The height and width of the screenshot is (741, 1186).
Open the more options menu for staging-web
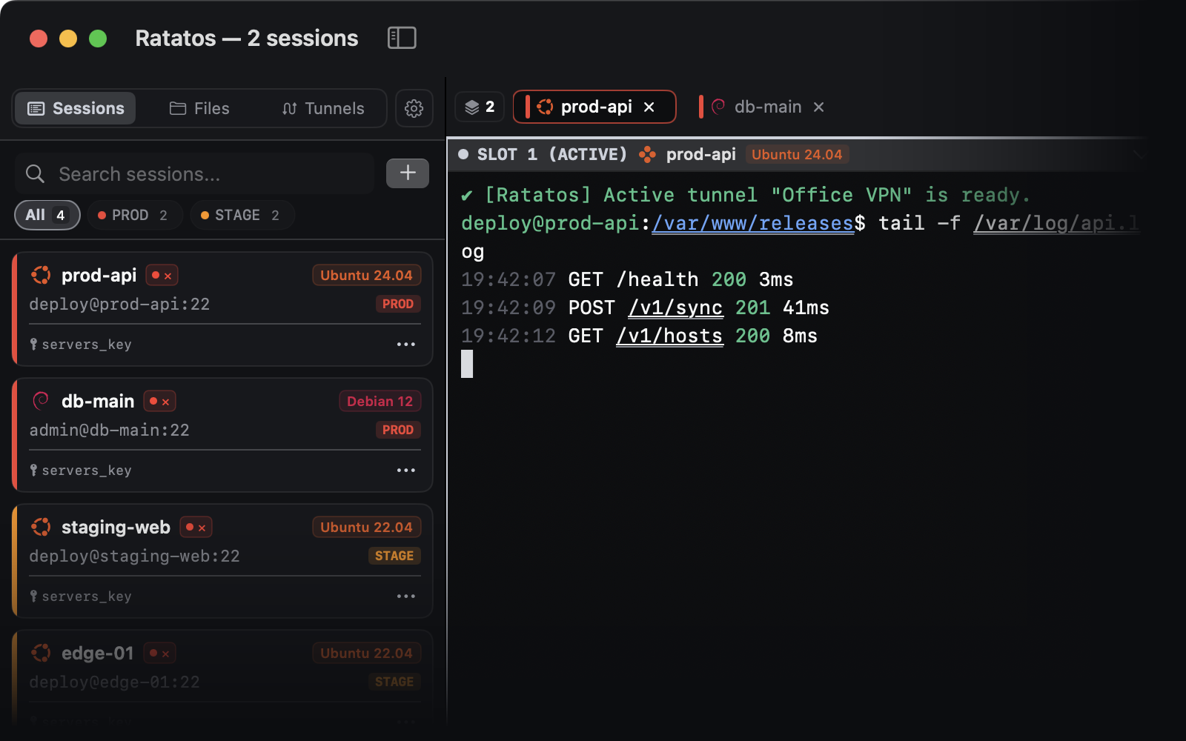(406, 597)
